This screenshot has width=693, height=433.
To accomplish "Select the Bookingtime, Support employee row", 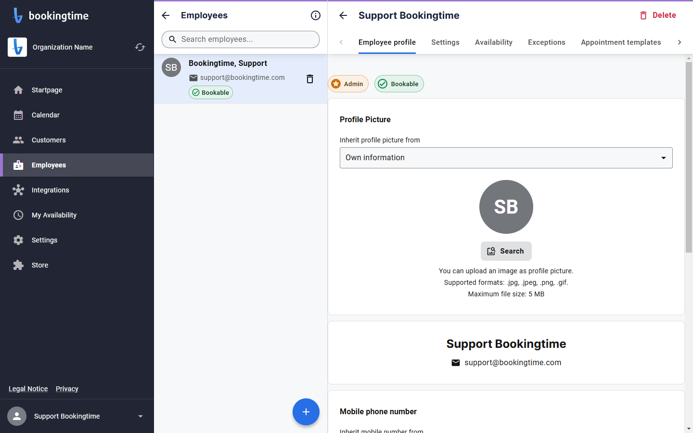I will click(x=241, y=78).
